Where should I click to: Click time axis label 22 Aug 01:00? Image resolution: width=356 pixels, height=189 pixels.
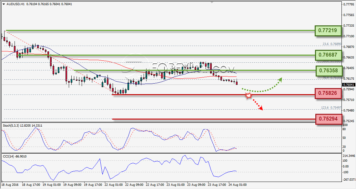114,185
